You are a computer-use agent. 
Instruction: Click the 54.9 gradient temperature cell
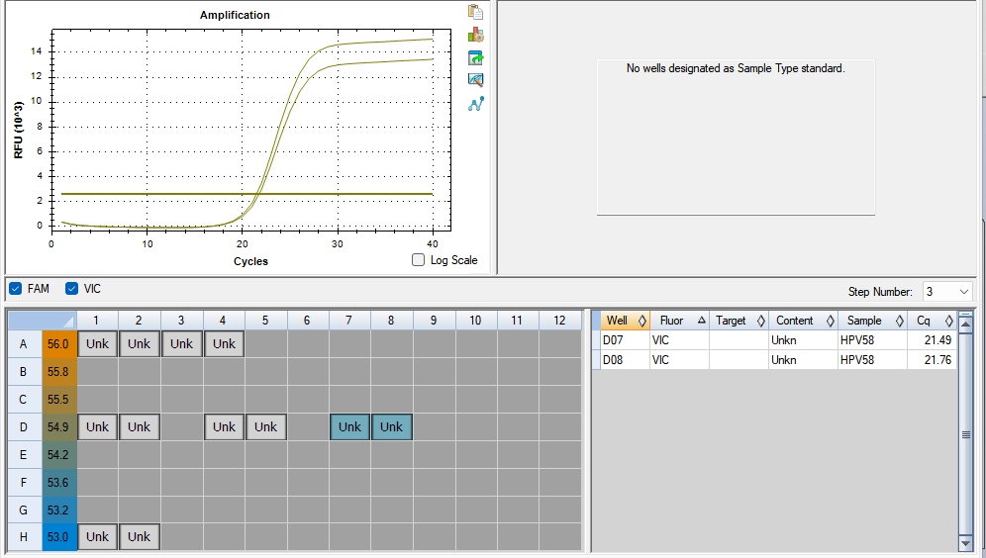tap(59, 427)
